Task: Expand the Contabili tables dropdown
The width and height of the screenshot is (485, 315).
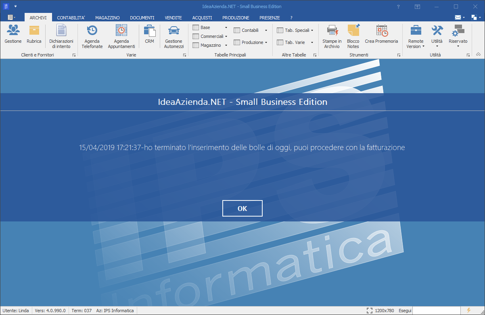Action: [266, 30]
